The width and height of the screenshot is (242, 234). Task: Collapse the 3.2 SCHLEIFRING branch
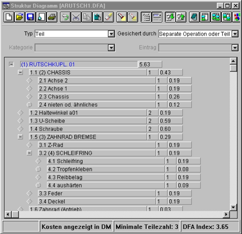pyautogui.click(x=29, y=153)
